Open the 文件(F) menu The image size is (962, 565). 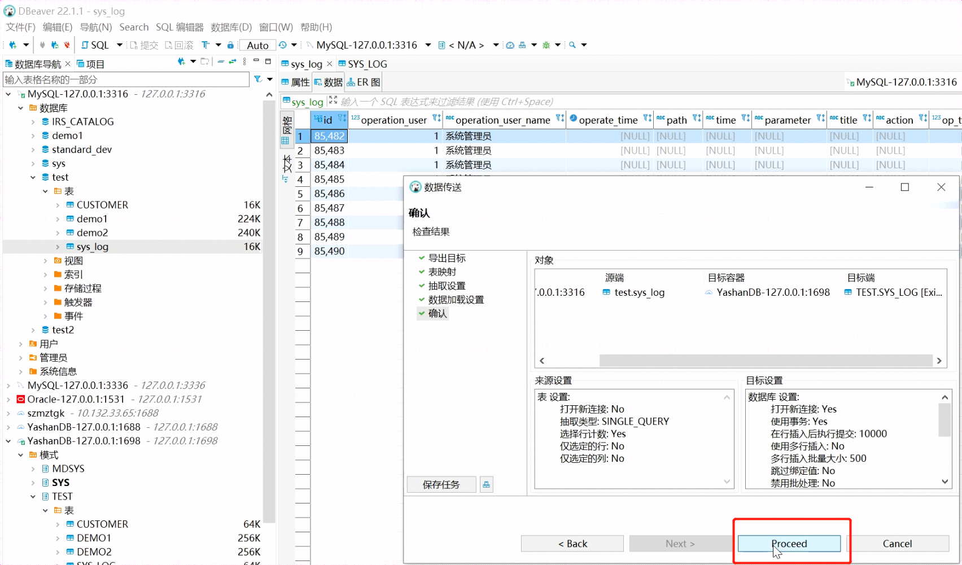coord(20,27)
